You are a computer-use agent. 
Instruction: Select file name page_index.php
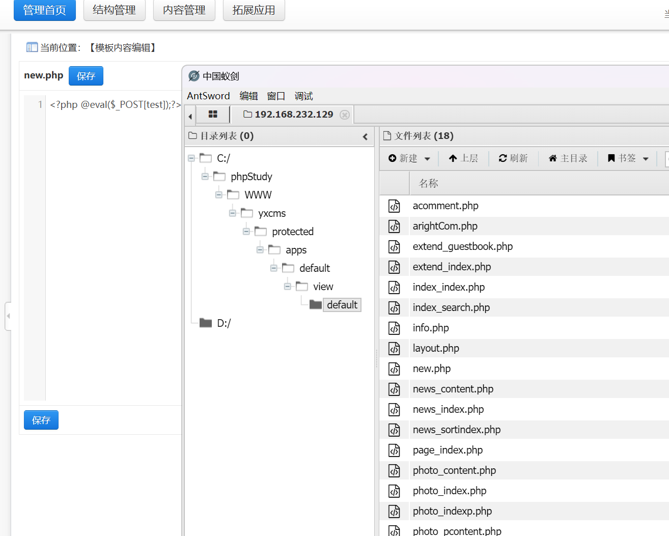tap(448, 450)
